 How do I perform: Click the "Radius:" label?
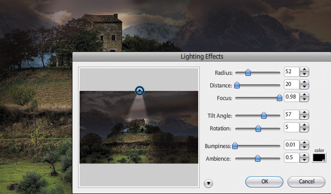(x=223, y=73)
